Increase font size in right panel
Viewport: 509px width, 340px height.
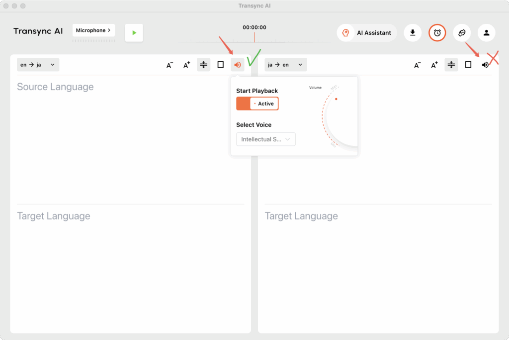pos(434,65)
